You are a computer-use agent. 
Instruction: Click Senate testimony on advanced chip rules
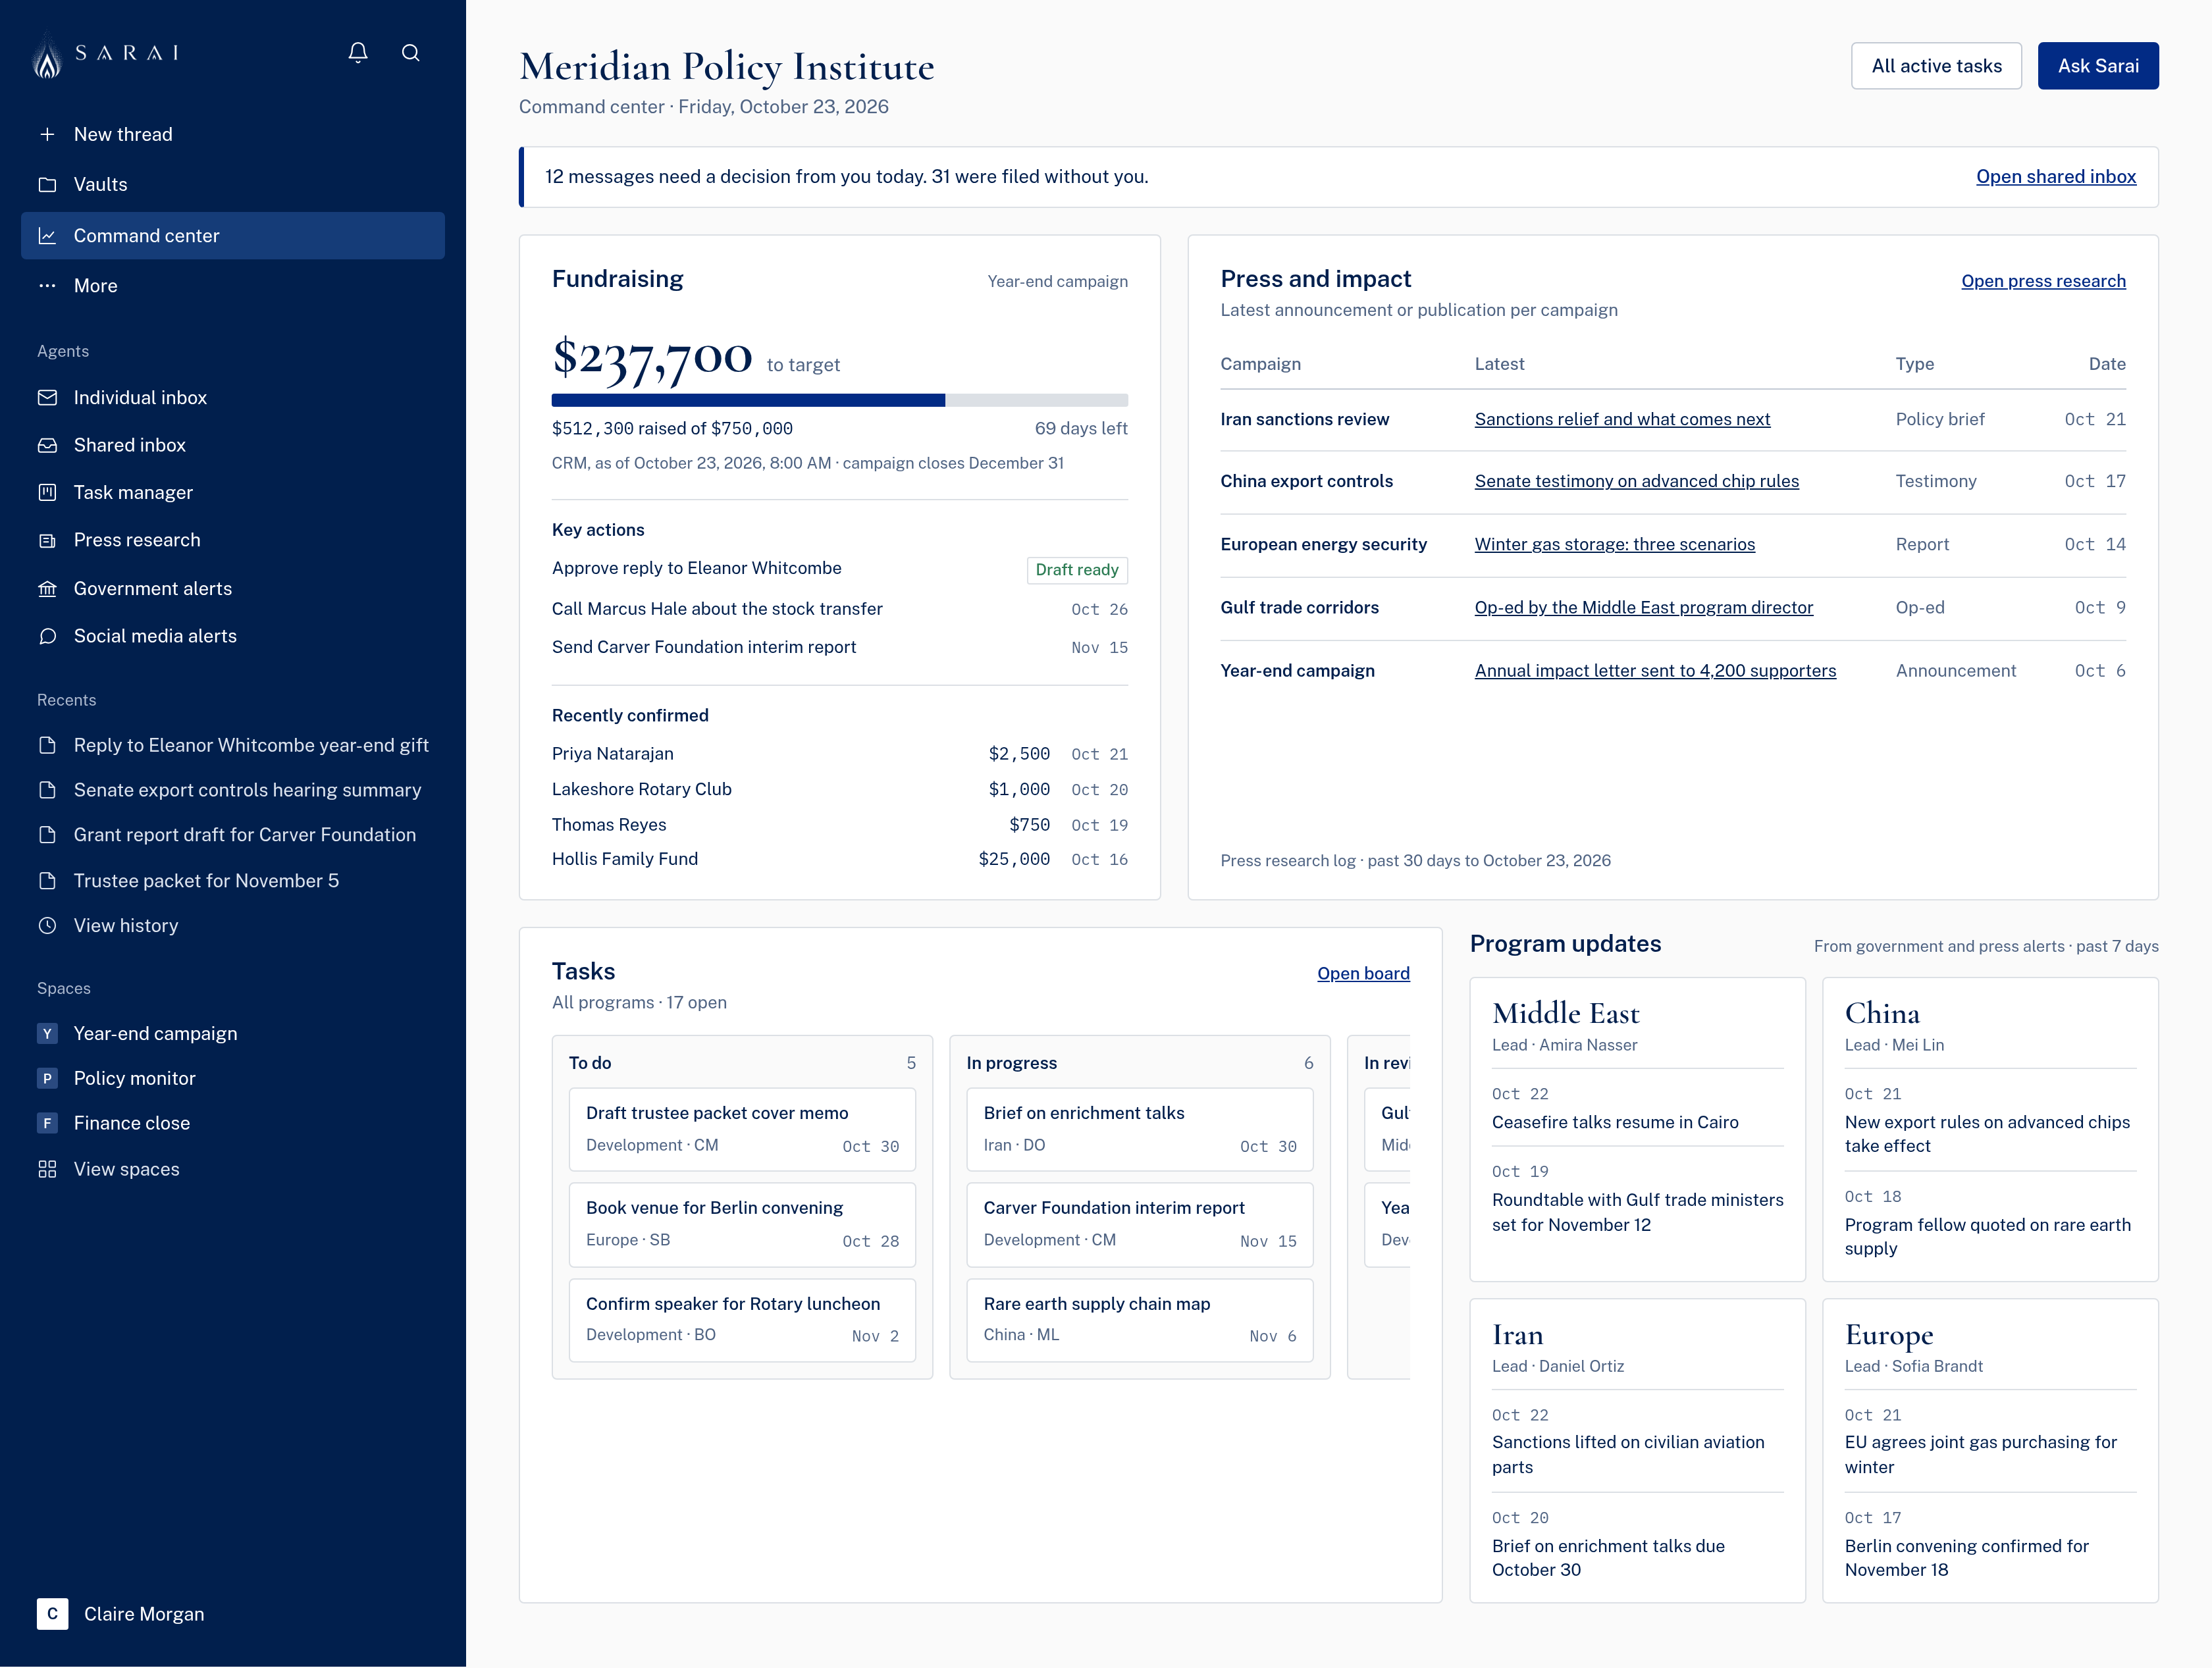1636,481
